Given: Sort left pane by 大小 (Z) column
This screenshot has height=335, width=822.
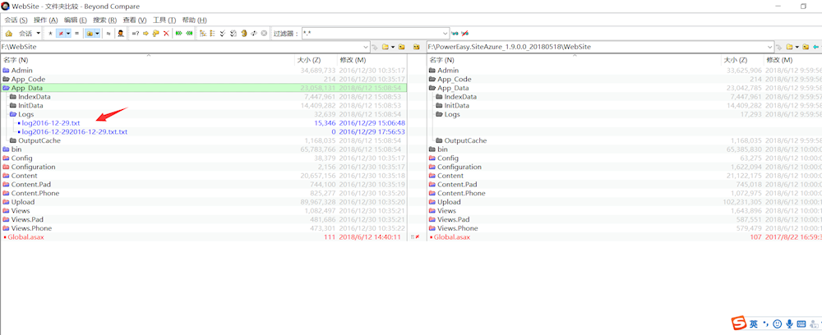Looking at the screenshot, I should pyautogui.click(x=309, y=60).
